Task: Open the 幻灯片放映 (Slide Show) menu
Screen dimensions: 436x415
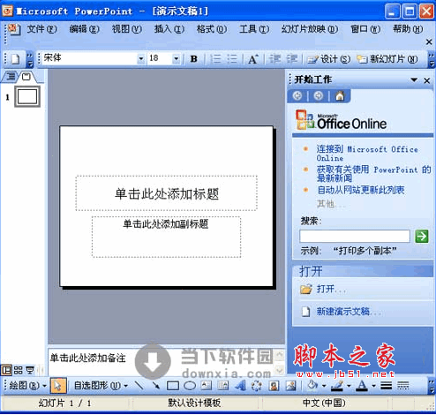Action: pos(310,29)
